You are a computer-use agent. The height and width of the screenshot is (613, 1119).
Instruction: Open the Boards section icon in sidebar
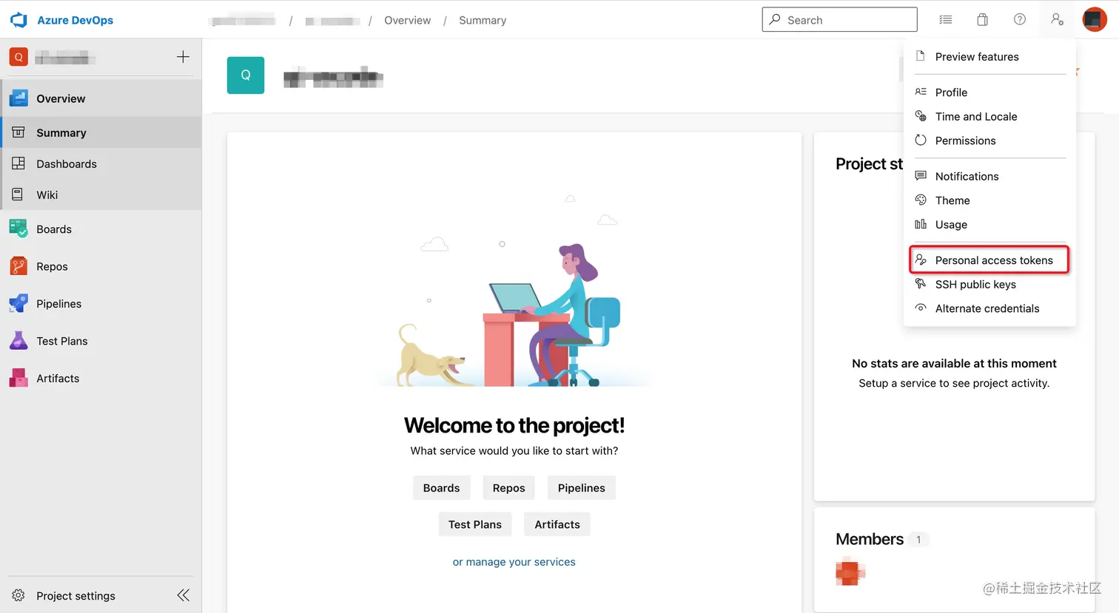click(x=19, y=228)
